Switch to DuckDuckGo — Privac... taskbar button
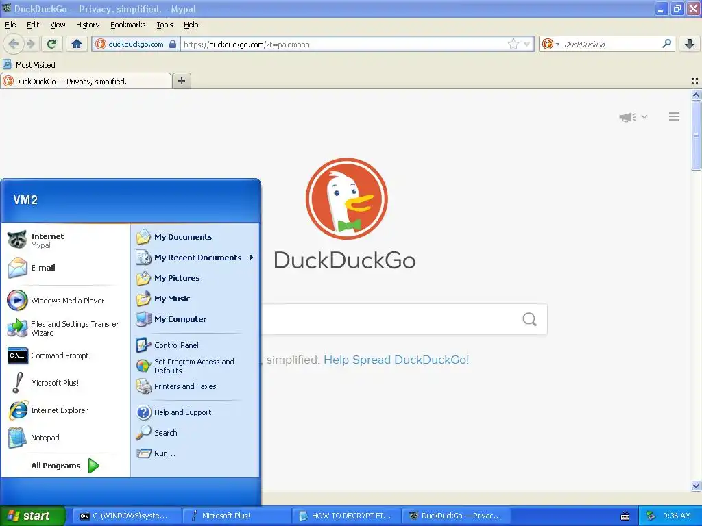702x526 pixels. [456, 516]
